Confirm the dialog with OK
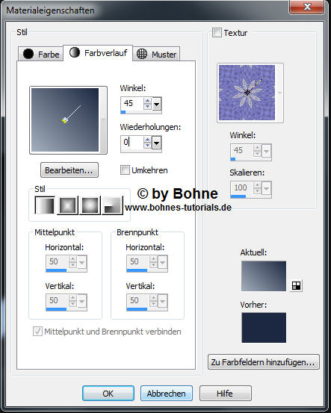 (108, 394)
